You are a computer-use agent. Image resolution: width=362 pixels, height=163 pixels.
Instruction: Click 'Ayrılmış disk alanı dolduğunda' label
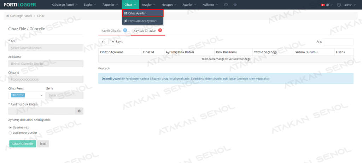point(29,120)
